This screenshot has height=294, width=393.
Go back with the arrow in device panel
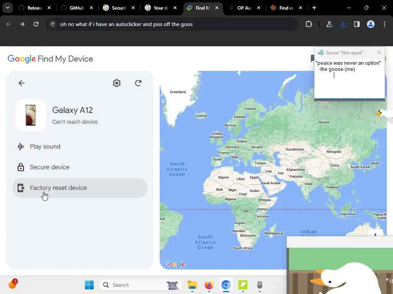pyautogui.click(x=21, y=83)
